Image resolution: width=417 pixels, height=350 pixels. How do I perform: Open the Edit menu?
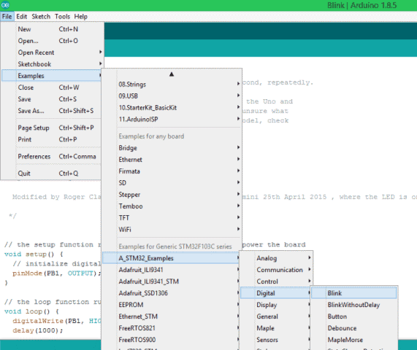[21, 17]
